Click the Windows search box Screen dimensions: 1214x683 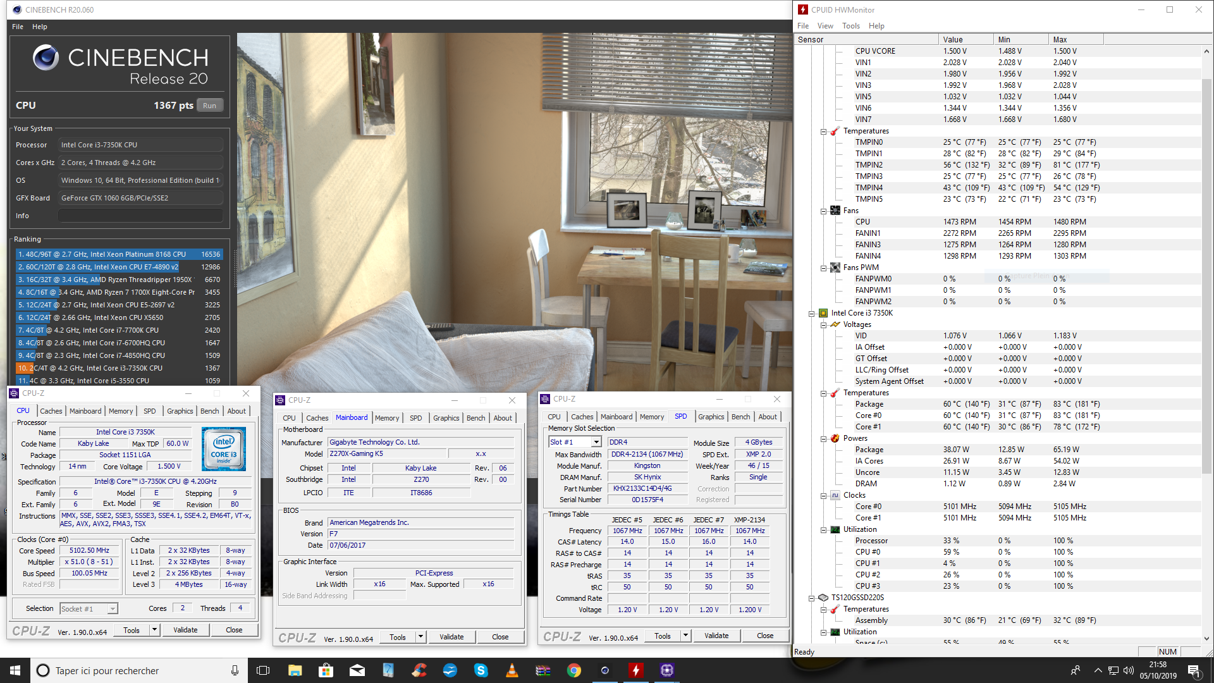click(139, 670)
